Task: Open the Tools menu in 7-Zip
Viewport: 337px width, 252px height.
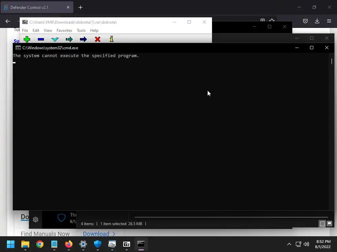Action: 81,31
